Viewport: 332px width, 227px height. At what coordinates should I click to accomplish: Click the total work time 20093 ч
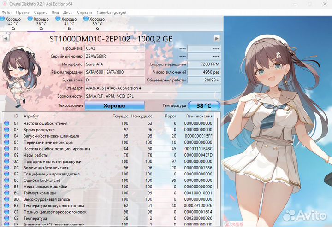tap(204, 80)
